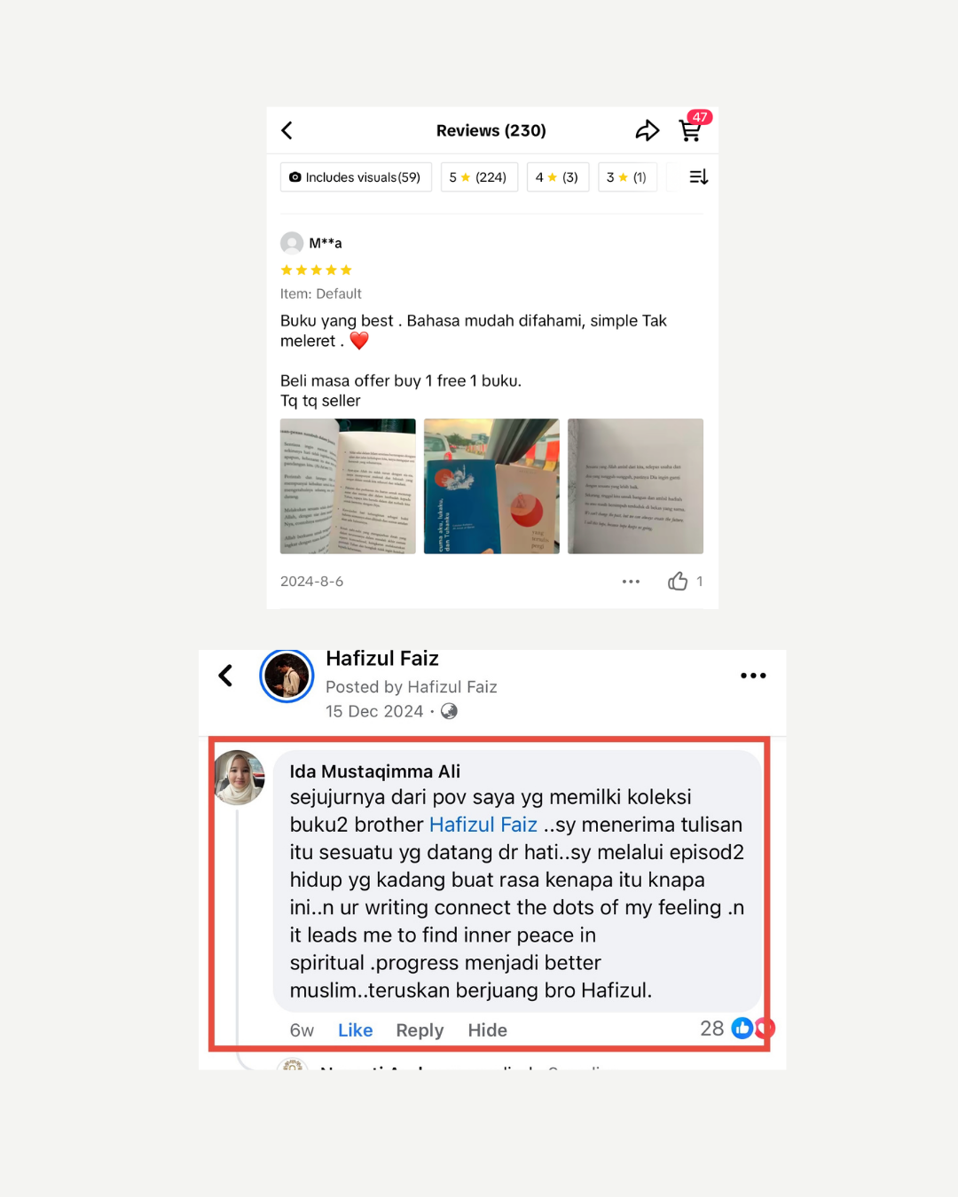Open the review sort filter icon
Viewport: 958px width, 1197px height.
[699, 177]
